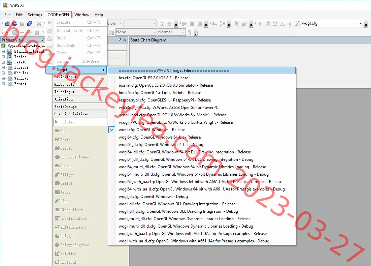This screenshot has width=371, height=266.
Task: Toggle the Project View pin
Action: (43, 39)
